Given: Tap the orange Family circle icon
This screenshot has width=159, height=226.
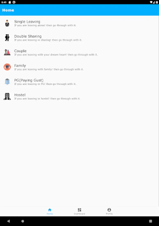Looking at the screenshot, I should pyautogui.click(x=7, y=67).
